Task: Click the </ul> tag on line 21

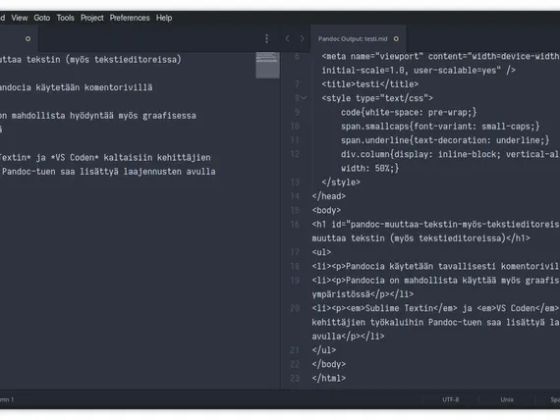Action: pos(324,350)
